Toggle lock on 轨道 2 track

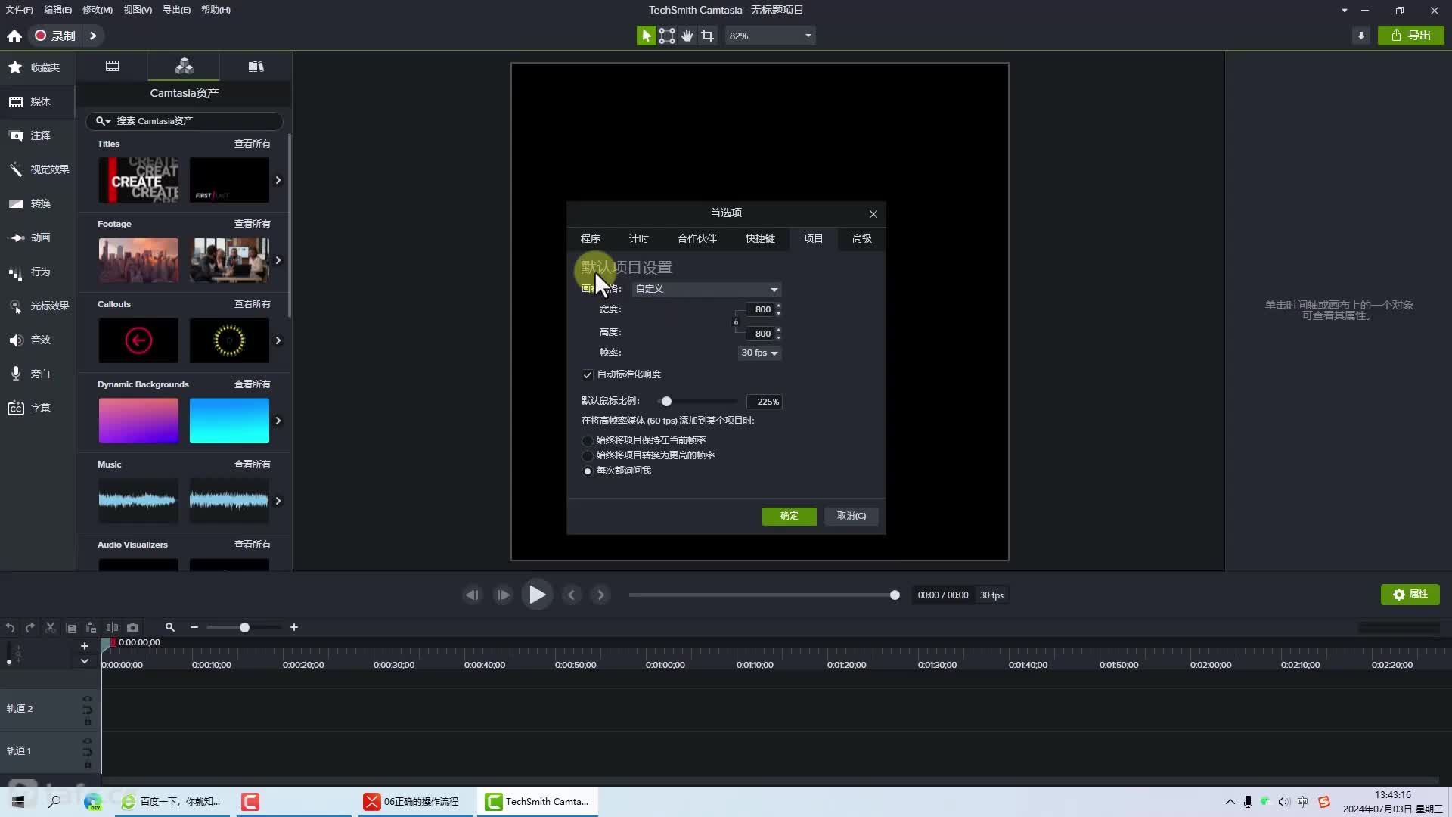pyautogui.click(x=88, y=722)
